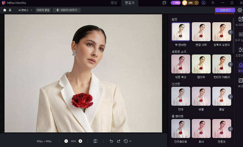Apply the 빈티지 카메라 filter thumbnail

coord(222,64)
